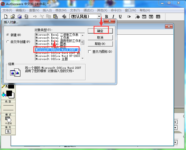This screenshot has height=150, width=186.
Task: Click the Copy toolbar icon
Action: pos(49,16)
